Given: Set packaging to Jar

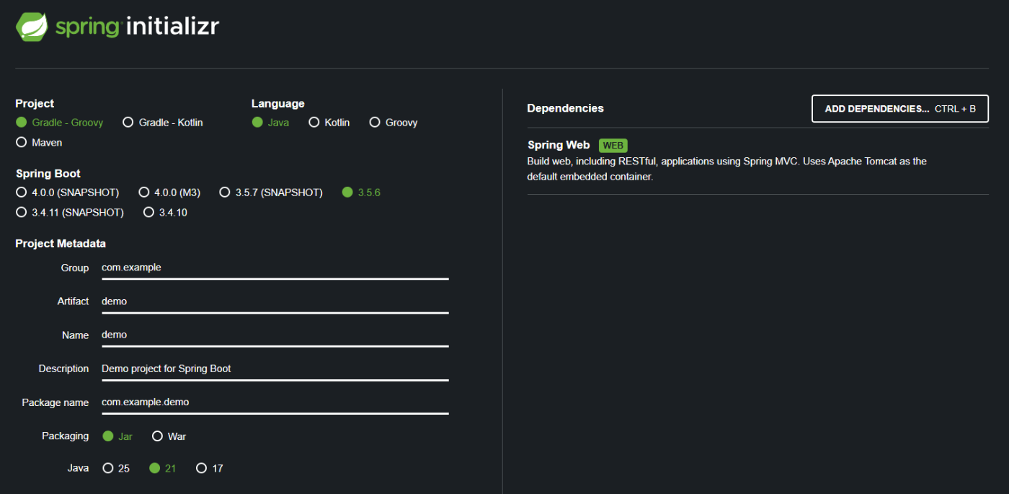Looking at the screenshot, I should pos(117,436).
